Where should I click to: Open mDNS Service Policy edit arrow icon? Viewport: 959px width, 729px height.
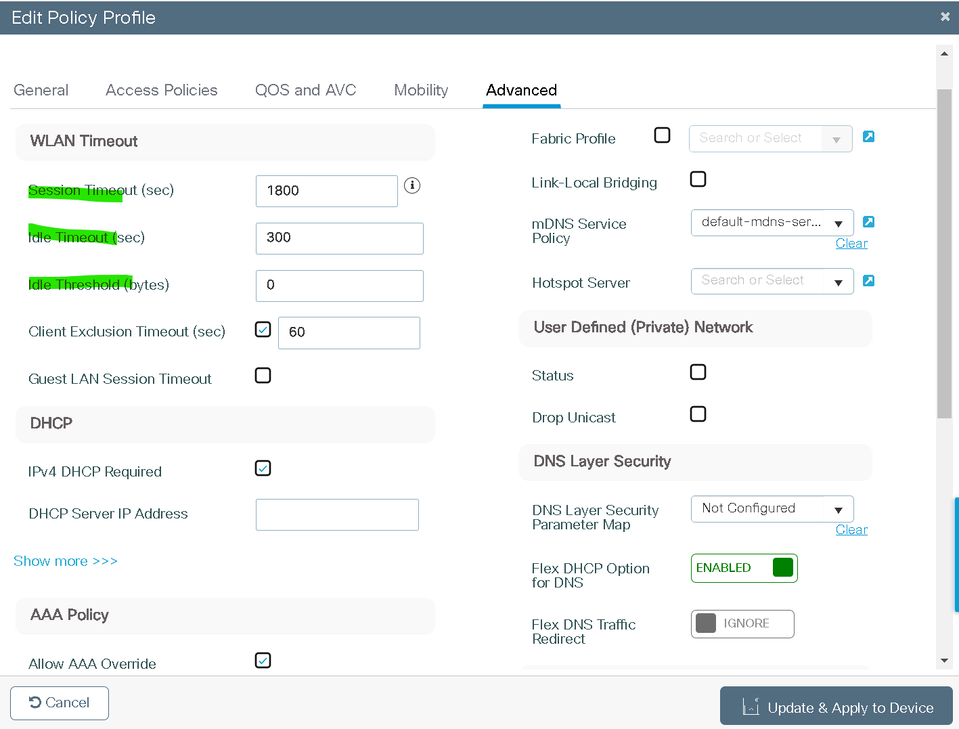(x=868, y=221)
